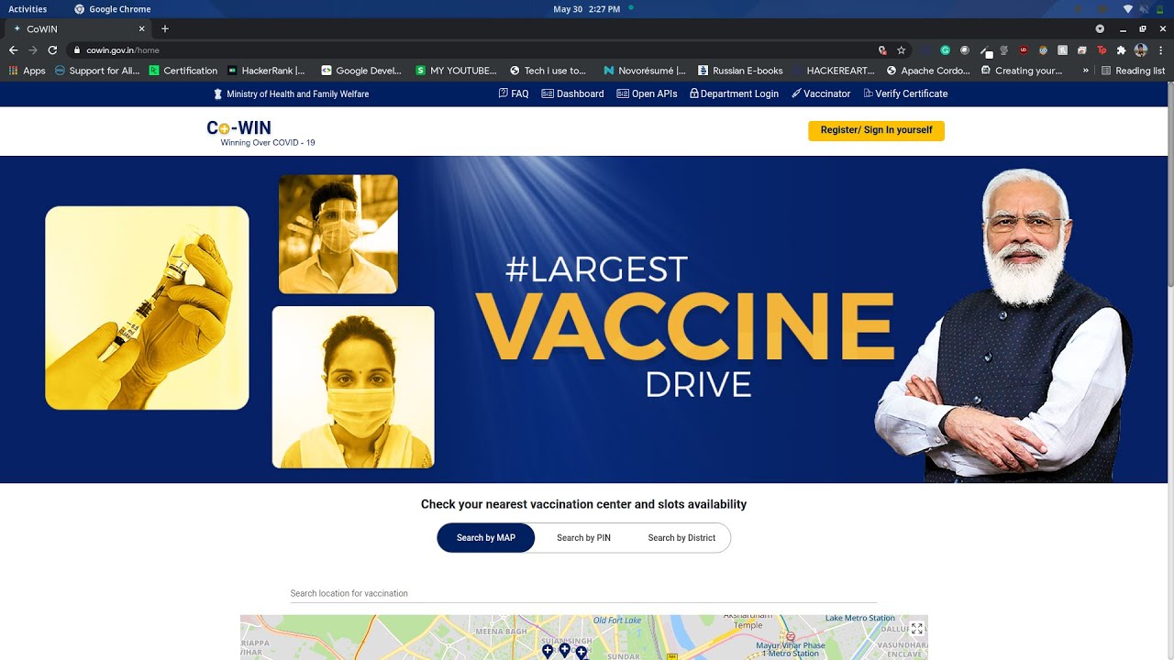The height and width of the screenshot is (660, 1174).
Task: Click the Co-WIN logo
Action: pyautogui.click(x=260, y=133)
